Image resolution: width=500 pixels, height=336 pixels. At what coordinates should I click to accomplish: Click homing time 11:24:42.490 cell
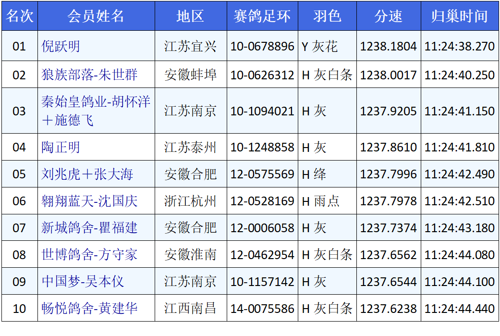[x=460, y=174]
